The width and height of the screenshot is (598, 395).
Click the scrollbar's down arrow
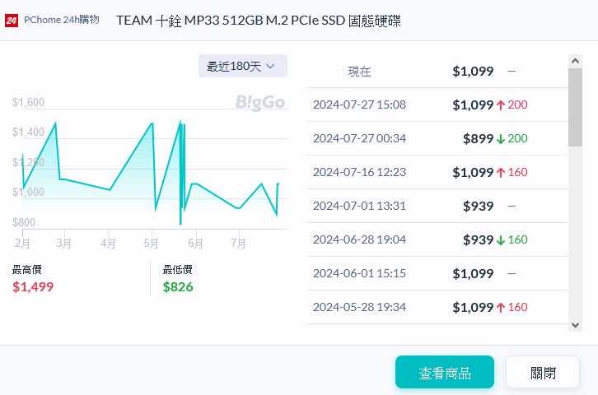coord(575,325)
